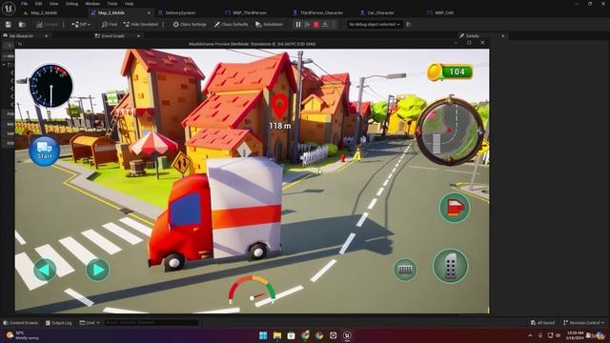Viewport: 610px width, 343px height.
Task: Close the Map_2_Mobile tab
Action: (x=149, y=12)
